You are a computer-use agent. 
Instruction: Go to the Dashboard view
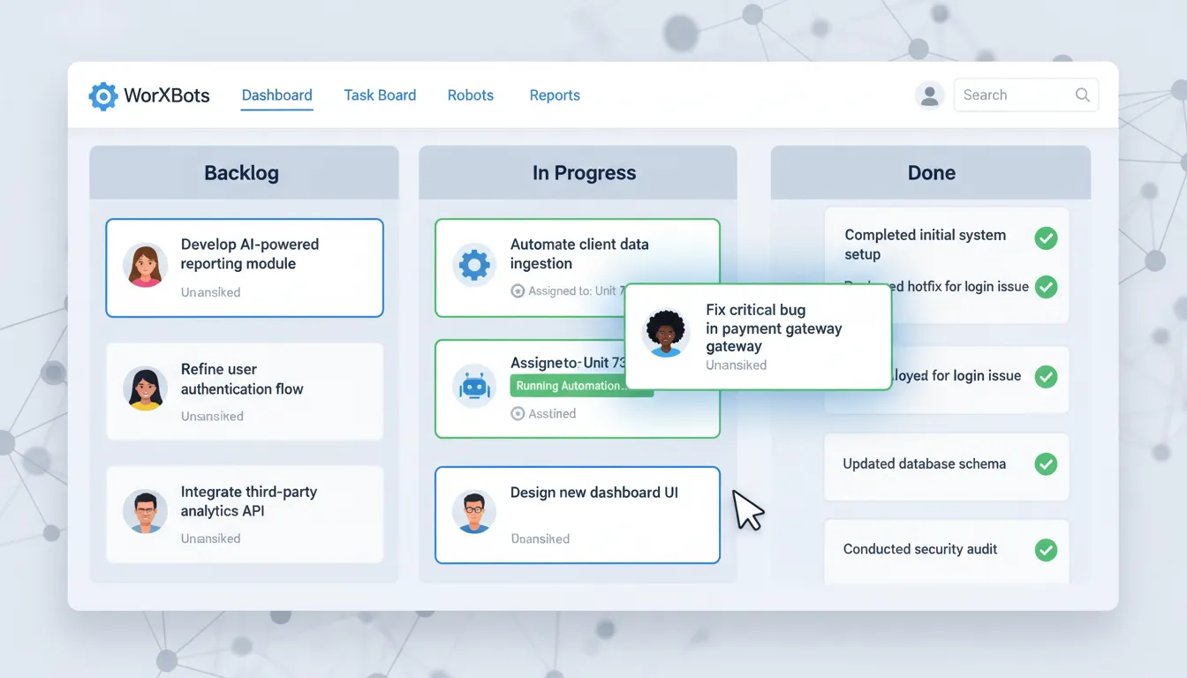click(276, 94)
